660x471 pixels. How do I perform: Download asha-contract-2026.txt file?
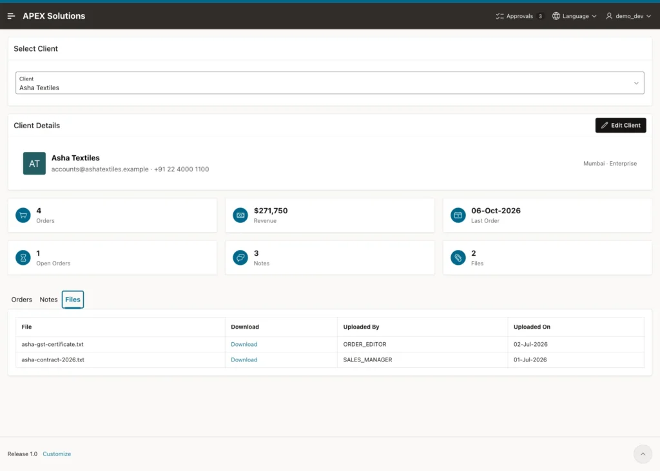[x=244, y=360]
